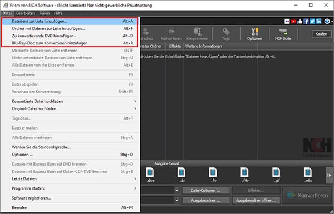Screen dimensions: 334x214
Task: Click the Facebook share icon
Action: (306, 21)
